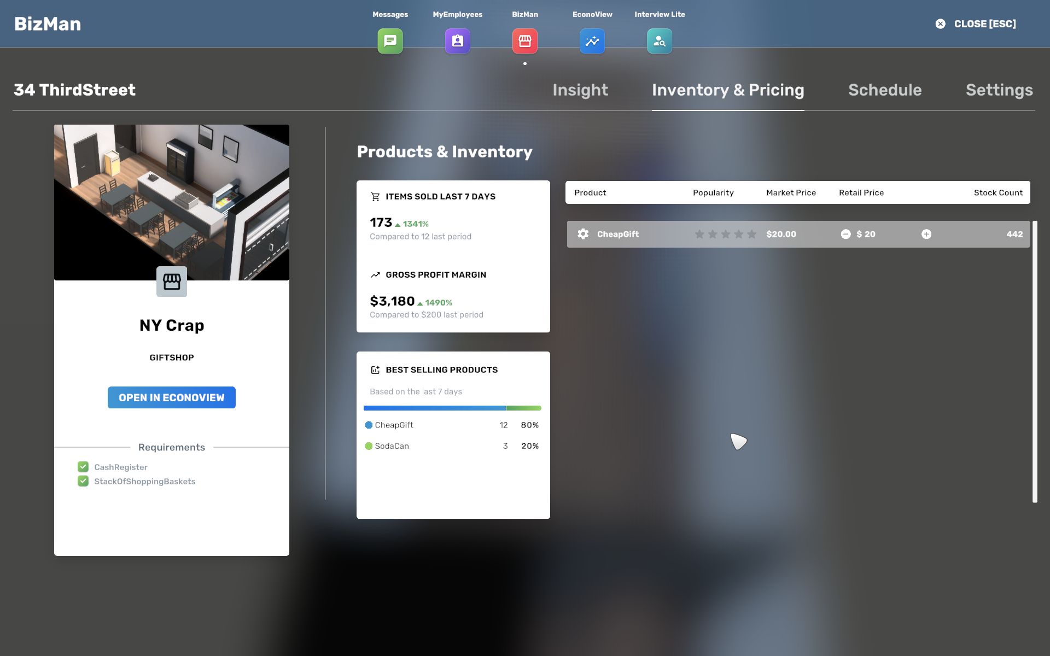Sort by Popularity column header
Image resolution: width=1050 pixels, height=656 pixels.
713,192
